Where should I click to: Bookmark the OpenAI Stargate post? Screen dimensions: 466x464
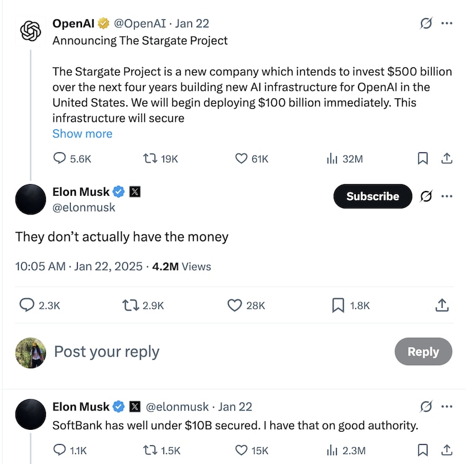click(x=423, y=159)
